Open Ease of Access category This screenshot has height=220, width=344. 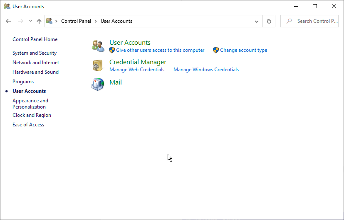[28, 125]
